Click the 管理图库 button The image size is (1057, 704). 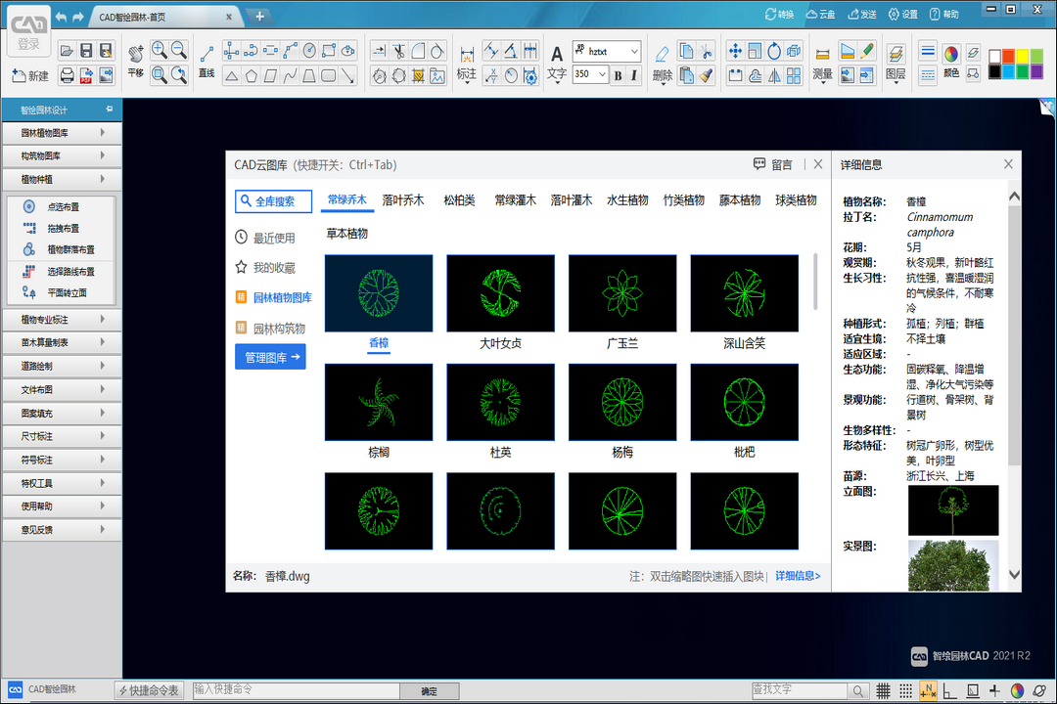point(270,358)
